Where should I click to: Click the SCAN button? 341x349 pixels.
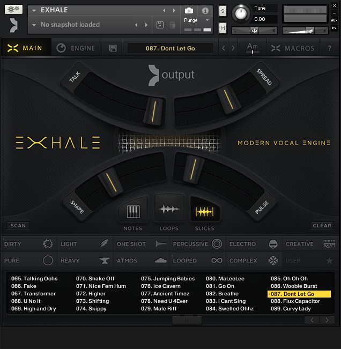[x=18, y=226]
